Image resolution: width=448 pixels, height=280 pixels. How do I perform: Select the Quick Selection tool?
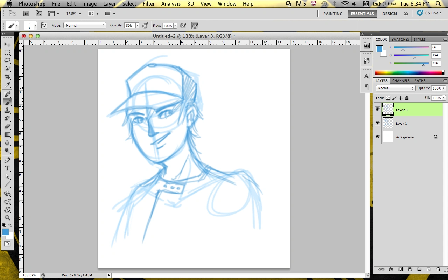tap(7, 69)
